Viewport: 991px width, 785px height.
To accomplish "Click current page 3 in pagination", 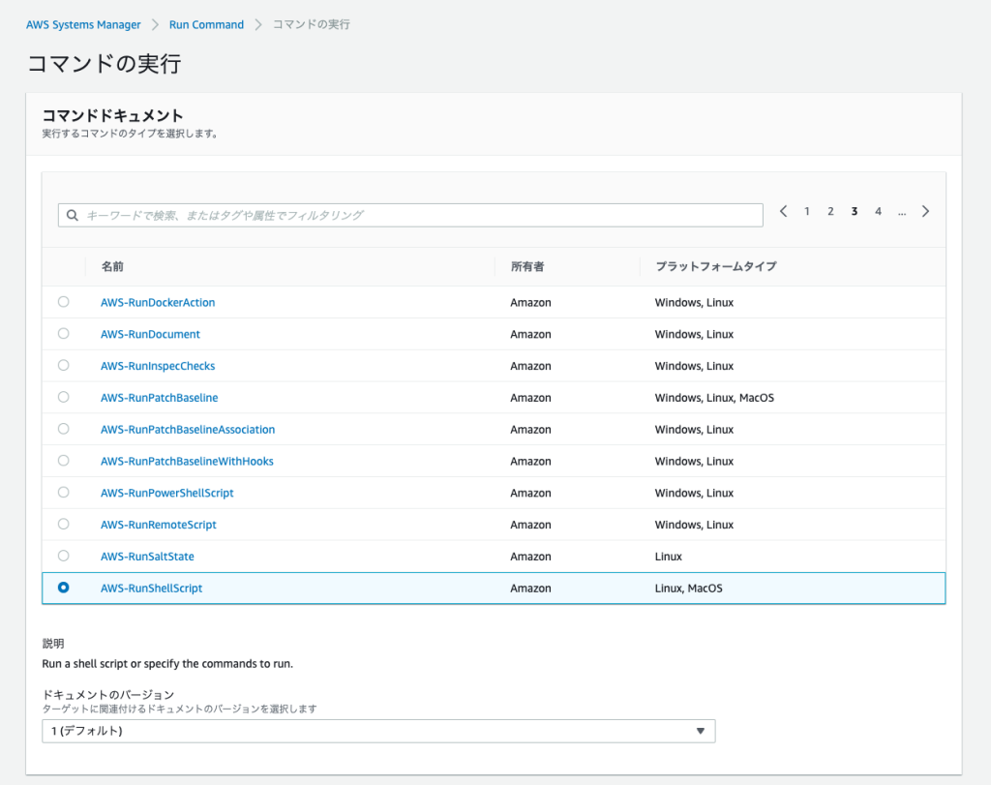I will tap(854, 211).
